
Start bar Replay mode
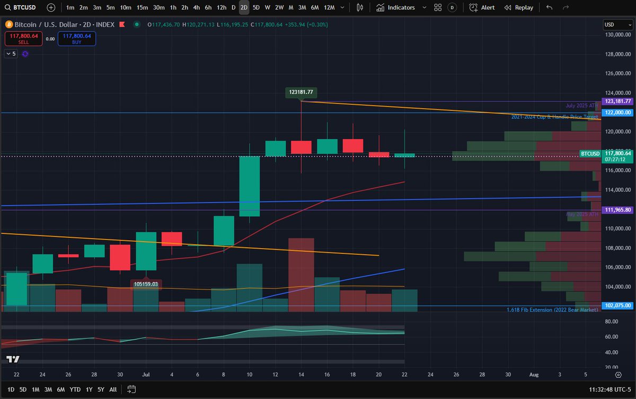tap(519, 7)
